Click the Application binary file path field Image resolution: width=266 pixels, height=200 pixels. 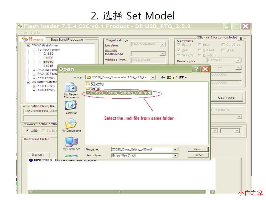click(x=40, y=111)
